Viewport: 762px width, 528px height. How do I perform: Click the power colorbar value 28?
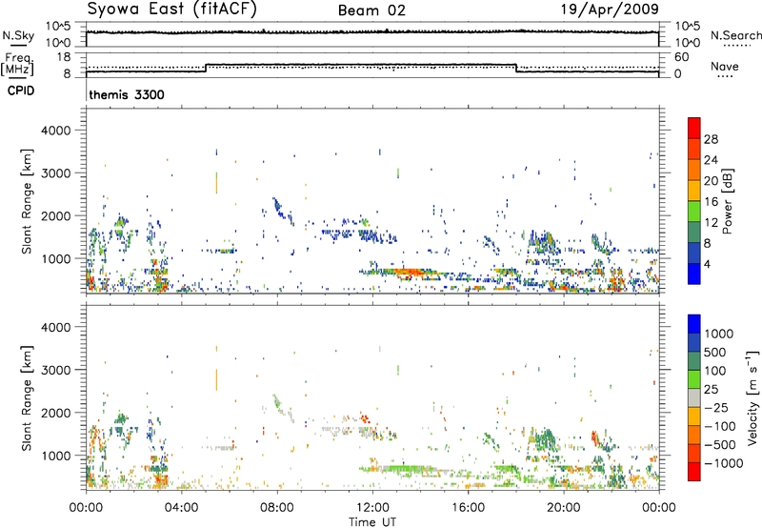pyautogui.click(x=711, y=139)
